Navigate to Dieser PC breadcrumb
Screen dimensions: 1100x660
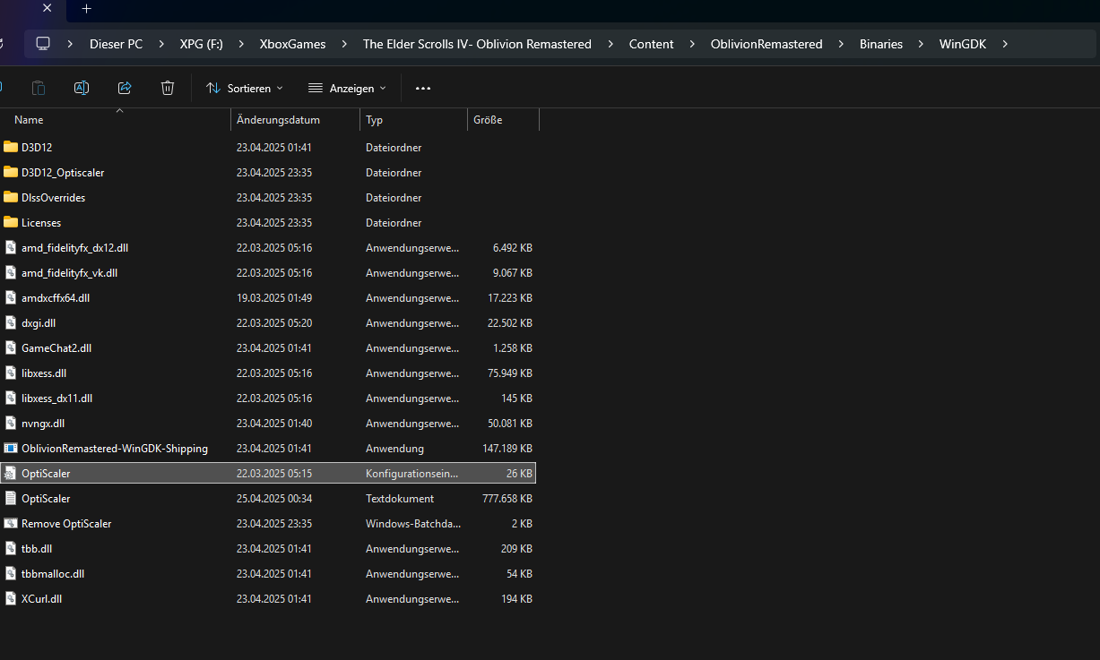(x=116, y=44)
